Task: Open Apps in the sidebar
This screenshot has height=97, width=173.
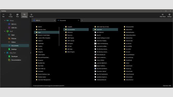Action: 15,35
